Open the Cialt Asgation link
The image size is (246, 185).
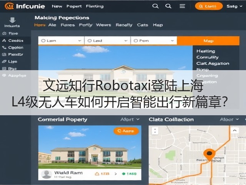click(213, 63)
